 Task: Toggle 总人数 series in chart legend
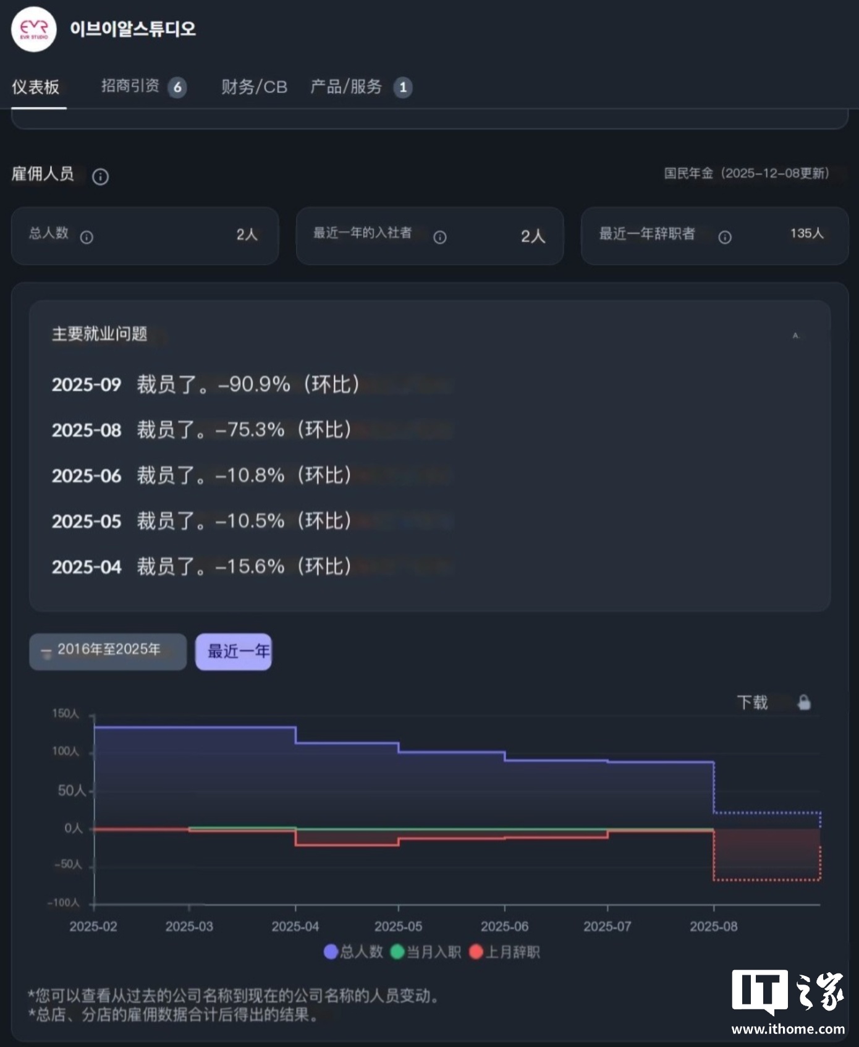click(353, 952)
